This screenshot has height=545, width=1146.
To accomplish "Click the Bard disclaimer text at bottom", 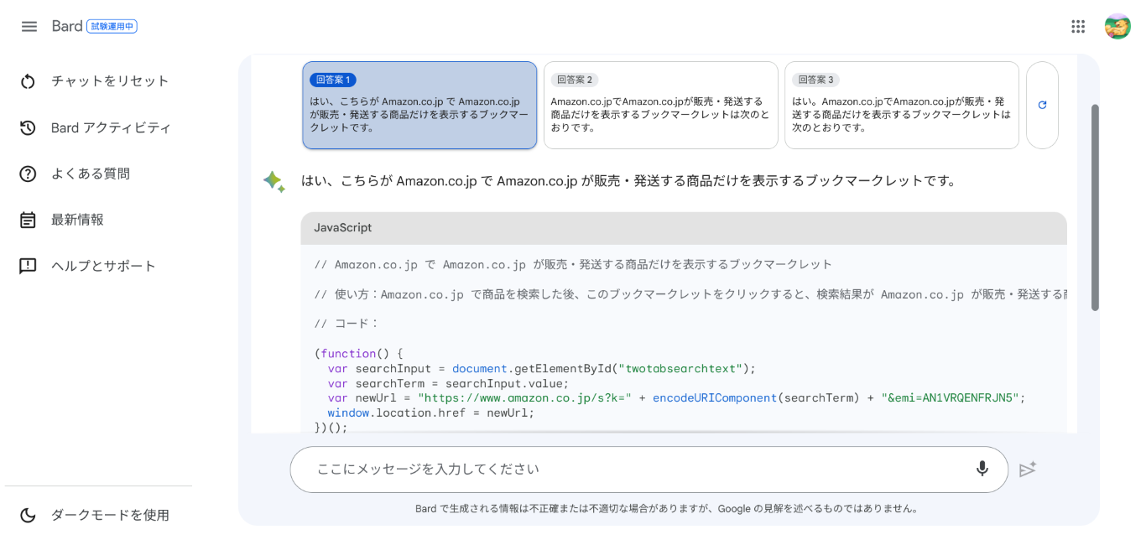I will [668, 508].
